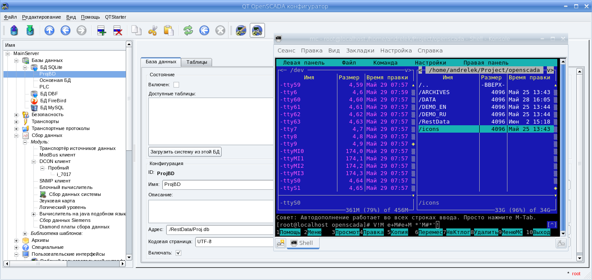The width and height of the screenshot is (592, 280).
Task: Switch to the Таблицы tab
Action: pos(196,62)
